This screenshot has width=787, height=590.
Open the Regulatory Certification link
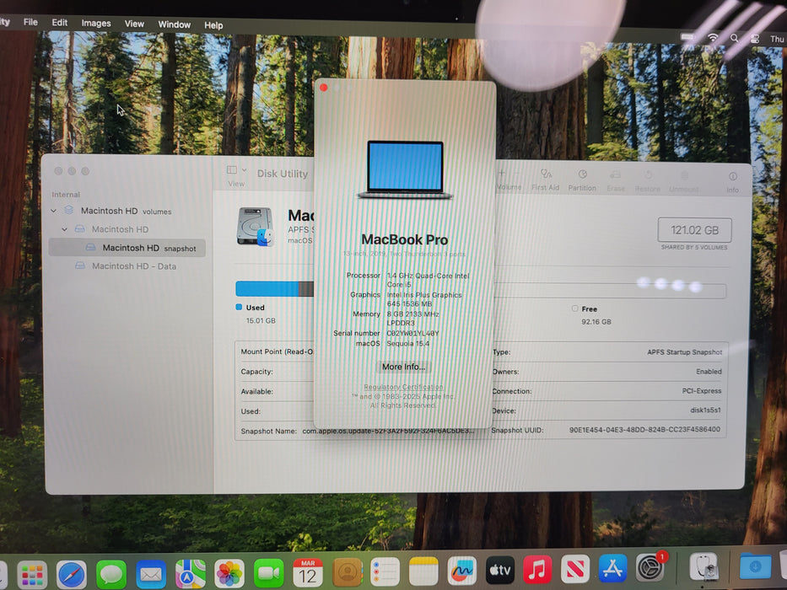click(x=403, y=387)
